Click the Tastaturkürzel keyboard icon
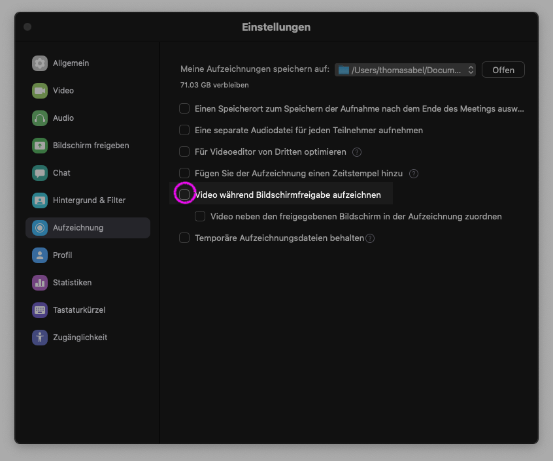The height and width of the screenshot is (461, 553). tap(40, 310)
